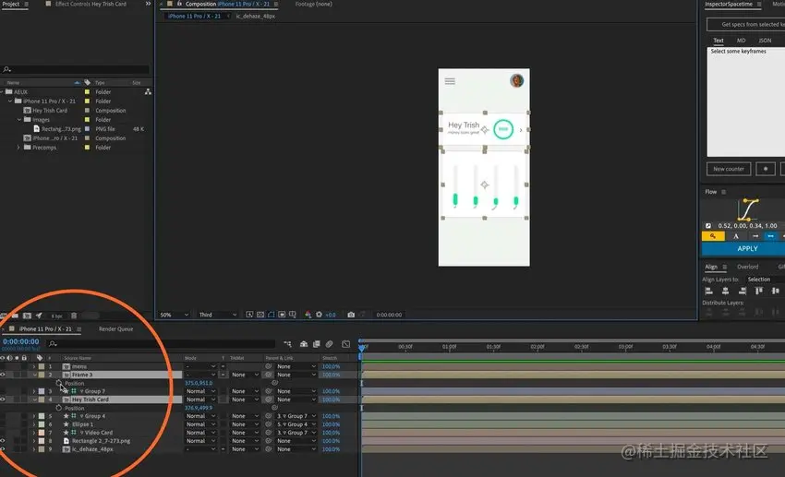This screenshot has height=477, width=785.
Task: Click the Project panel search field
Action: point(76,69)
